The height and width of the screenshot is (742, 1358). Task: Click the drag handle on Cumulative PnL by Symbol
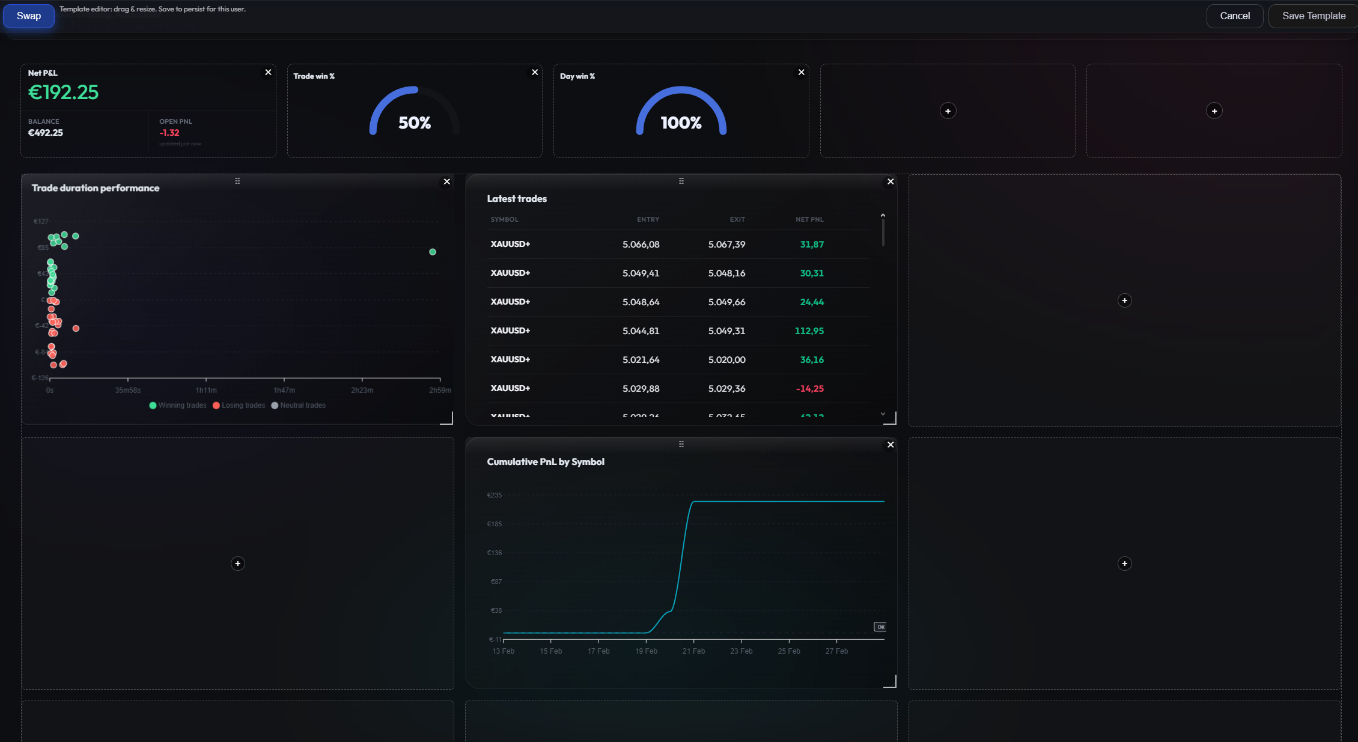681,444
